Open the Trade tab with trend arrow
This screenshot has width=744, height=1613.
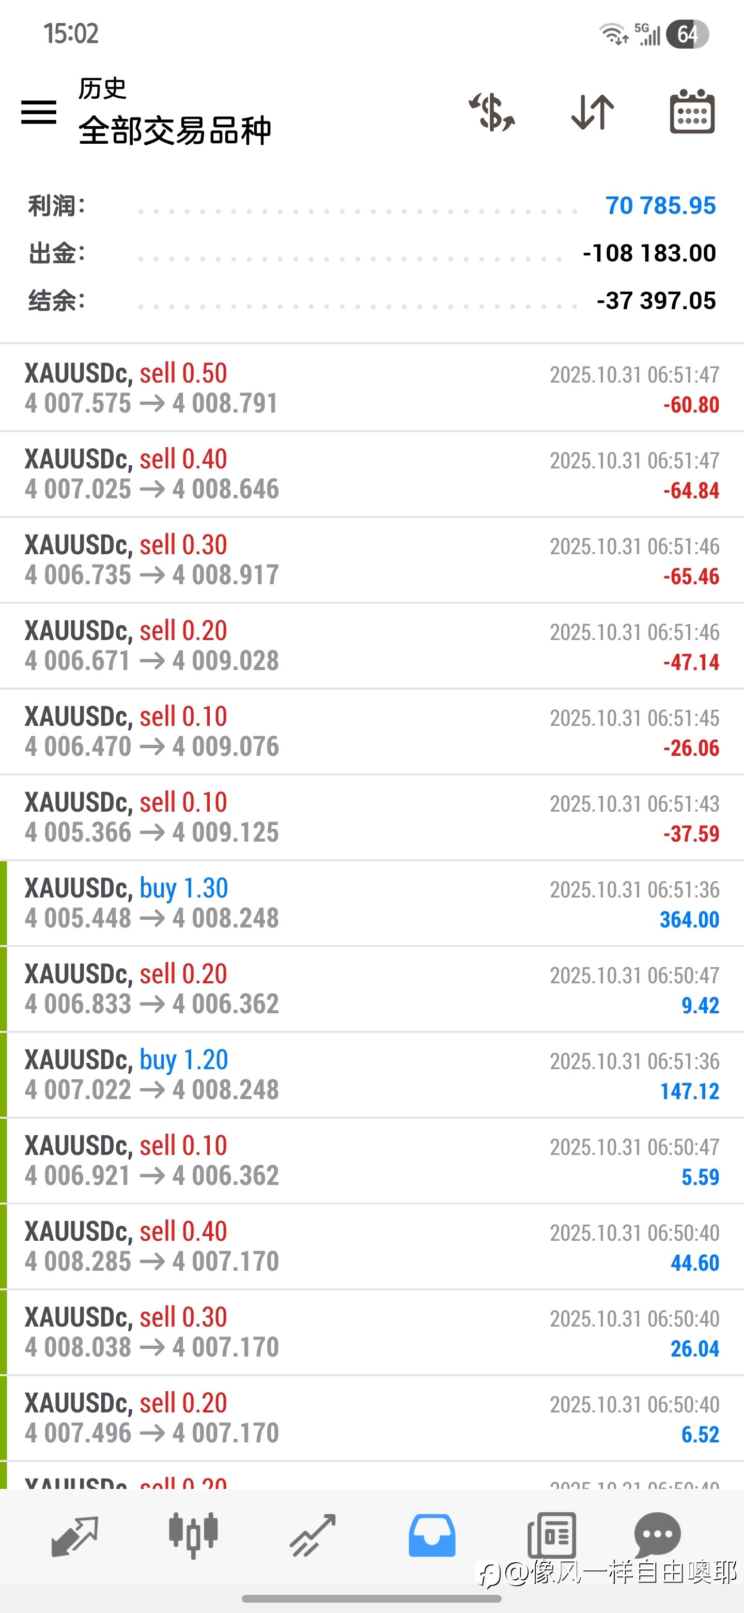tap(313, 1535)
